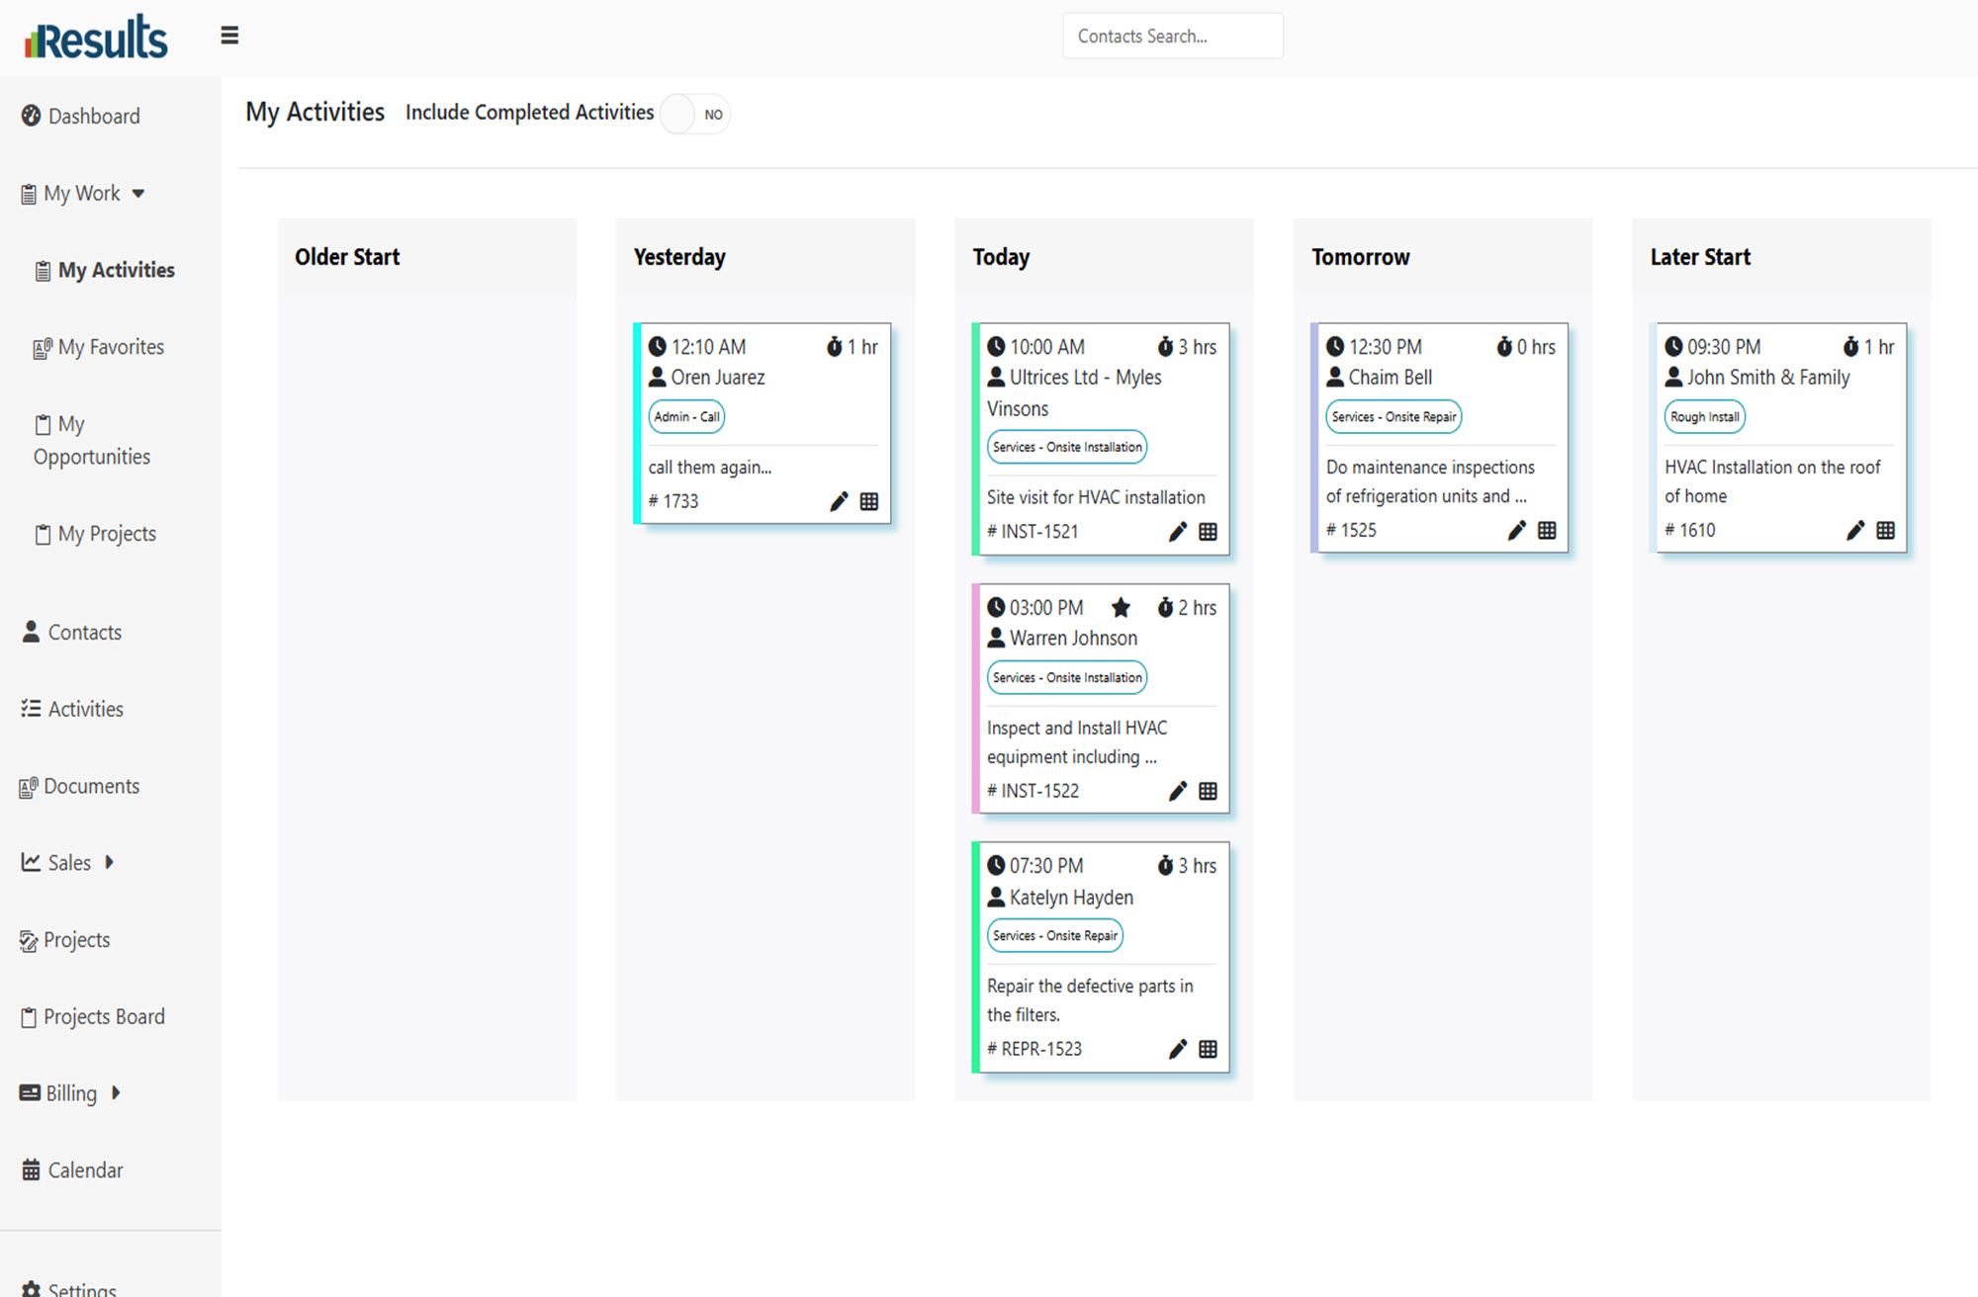
Task: Toggle Include Completed Activities switch
Action: pyautogui.click(x=695, y=114)
